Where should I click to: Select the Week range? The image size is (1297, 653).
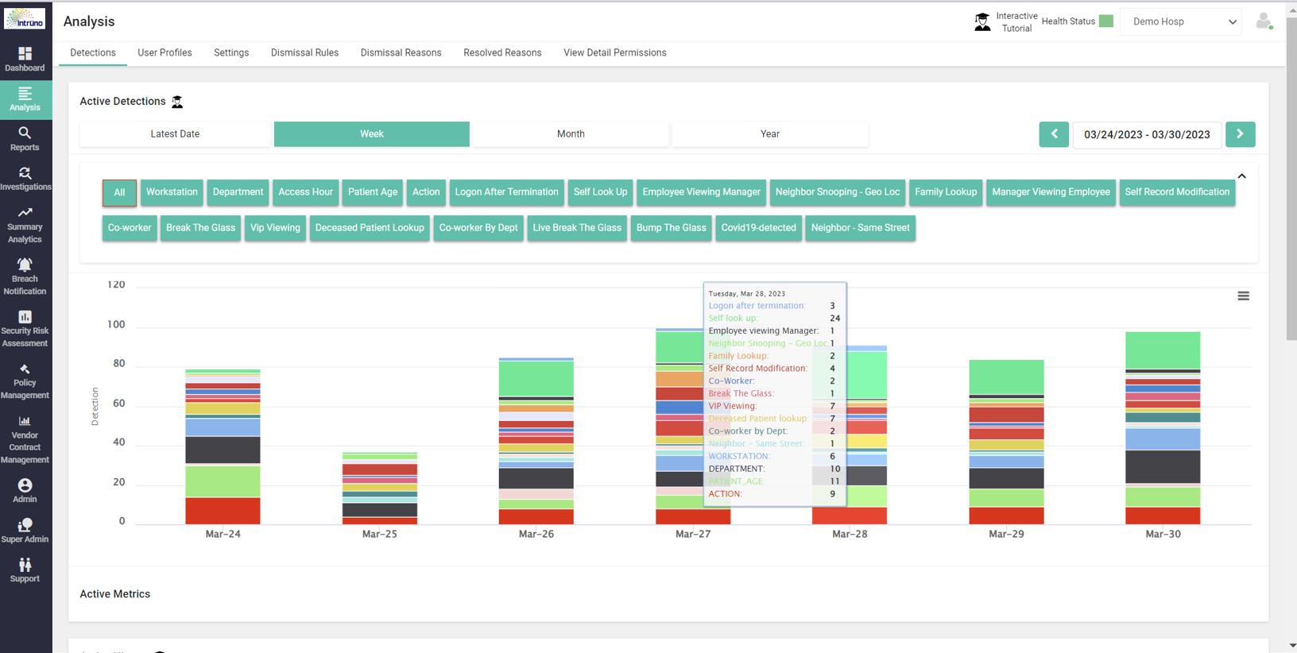tap(372, 134)
